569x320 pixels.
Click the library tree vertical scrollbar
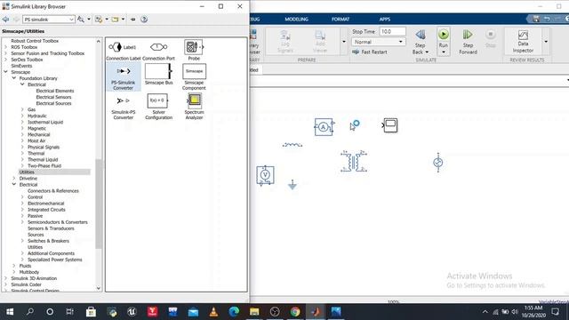[99, 204]
